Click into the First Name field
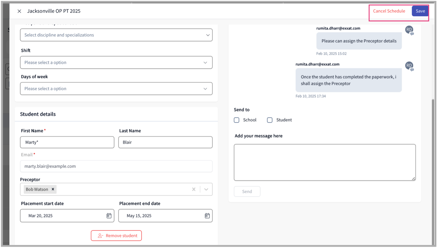This screenshot has height=248, width=438. [67, 142]
